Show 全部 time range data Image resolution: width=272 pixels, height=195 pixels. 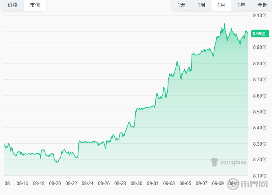tap(262, 5)
